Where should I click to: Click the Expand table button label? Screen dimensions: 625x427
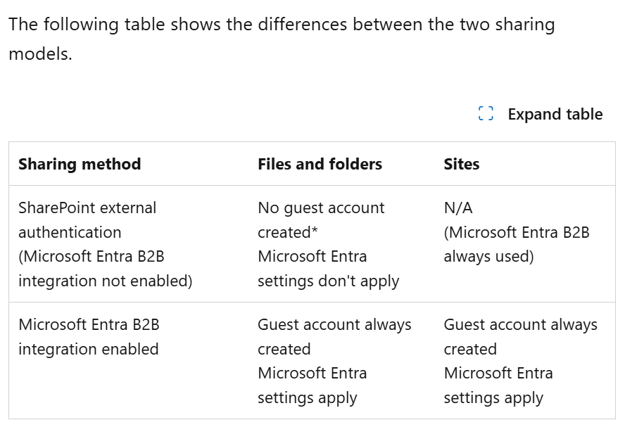pyautogui.click(x=555, y=114)
